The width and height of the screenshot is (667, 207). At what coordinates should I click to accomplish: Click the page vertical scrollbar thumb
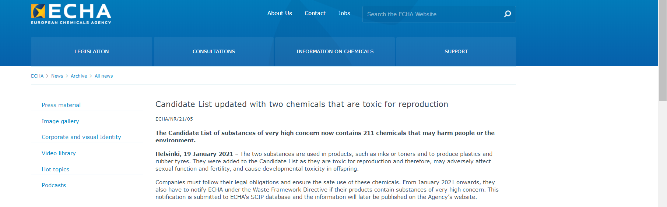(x=663, y=50)
